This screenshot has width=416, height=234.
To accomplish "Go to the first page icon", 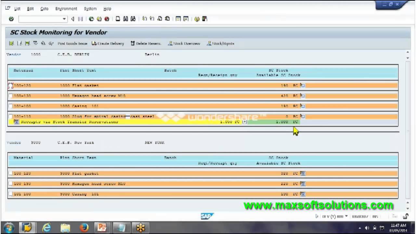I will pyautogui.click(x=144, y=19).
